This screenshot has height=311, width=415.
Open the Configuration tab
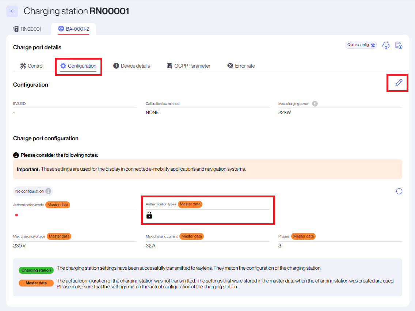79,66
